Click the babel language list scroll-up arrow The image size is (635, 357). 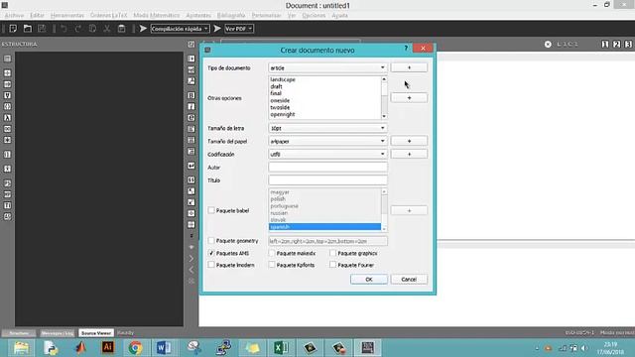tap(384, 191)
